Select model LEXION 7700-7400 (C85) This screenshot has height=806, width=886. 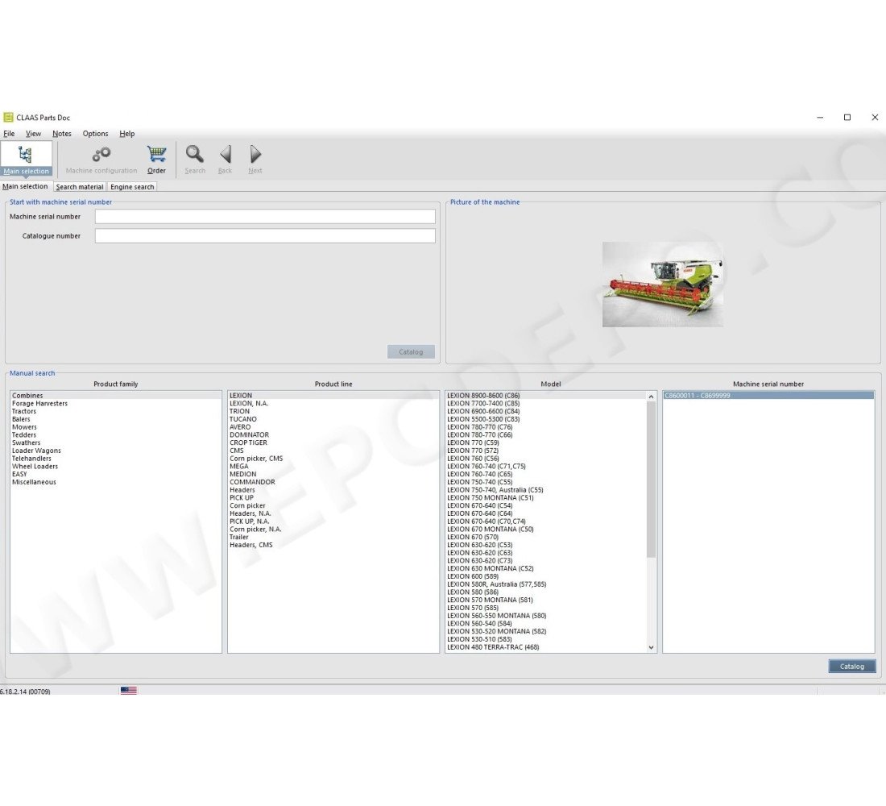pyautogui.click(x=546, y=404)
